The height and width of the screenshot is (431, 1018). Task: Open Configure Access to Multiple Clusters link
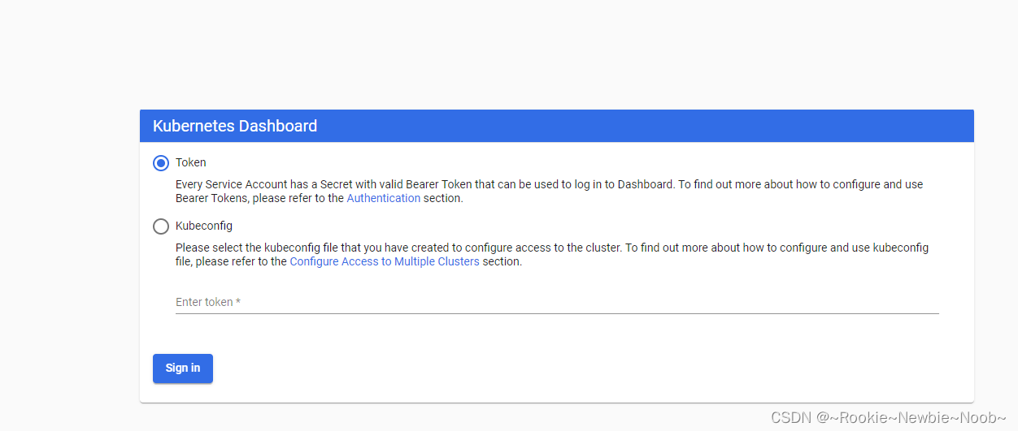tap(385, 261)
